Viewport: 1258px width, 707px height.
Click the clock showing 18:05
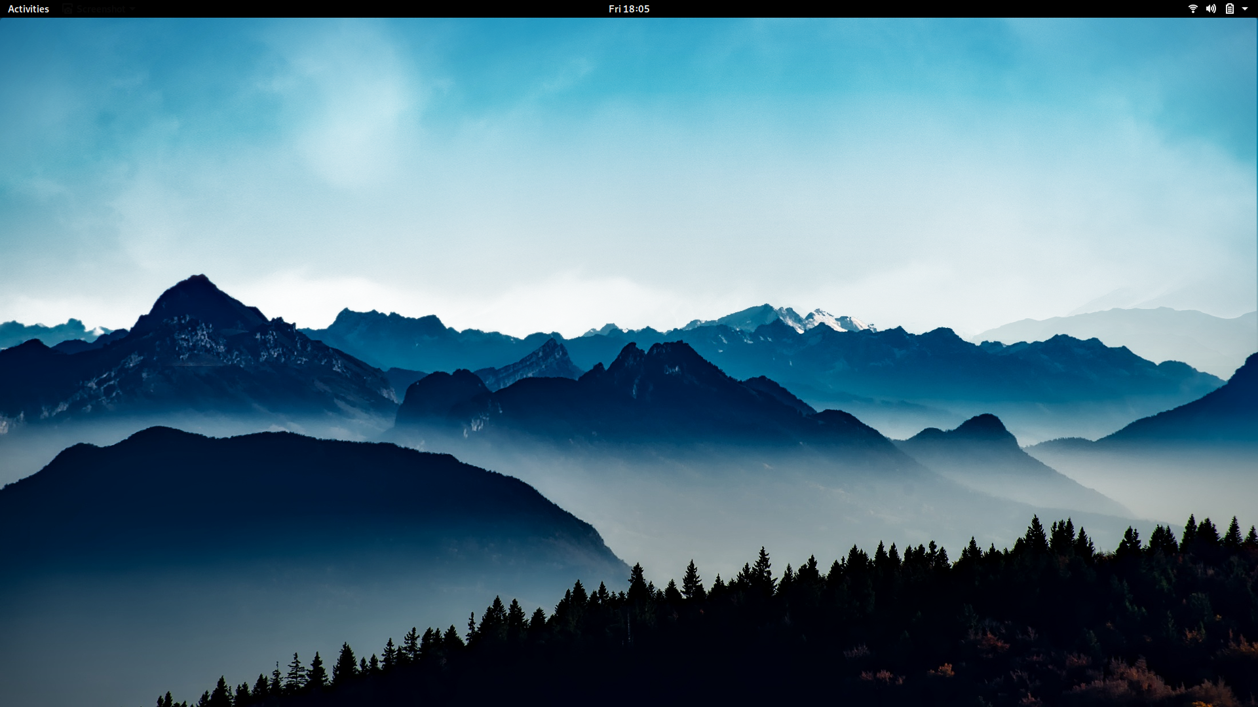(x=636, y=9)
